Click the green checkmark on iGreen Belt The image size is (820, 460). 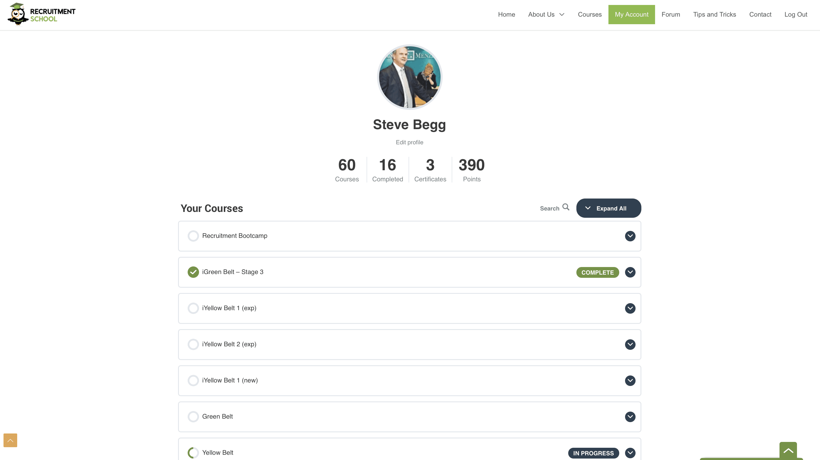(x=193, y=272)
